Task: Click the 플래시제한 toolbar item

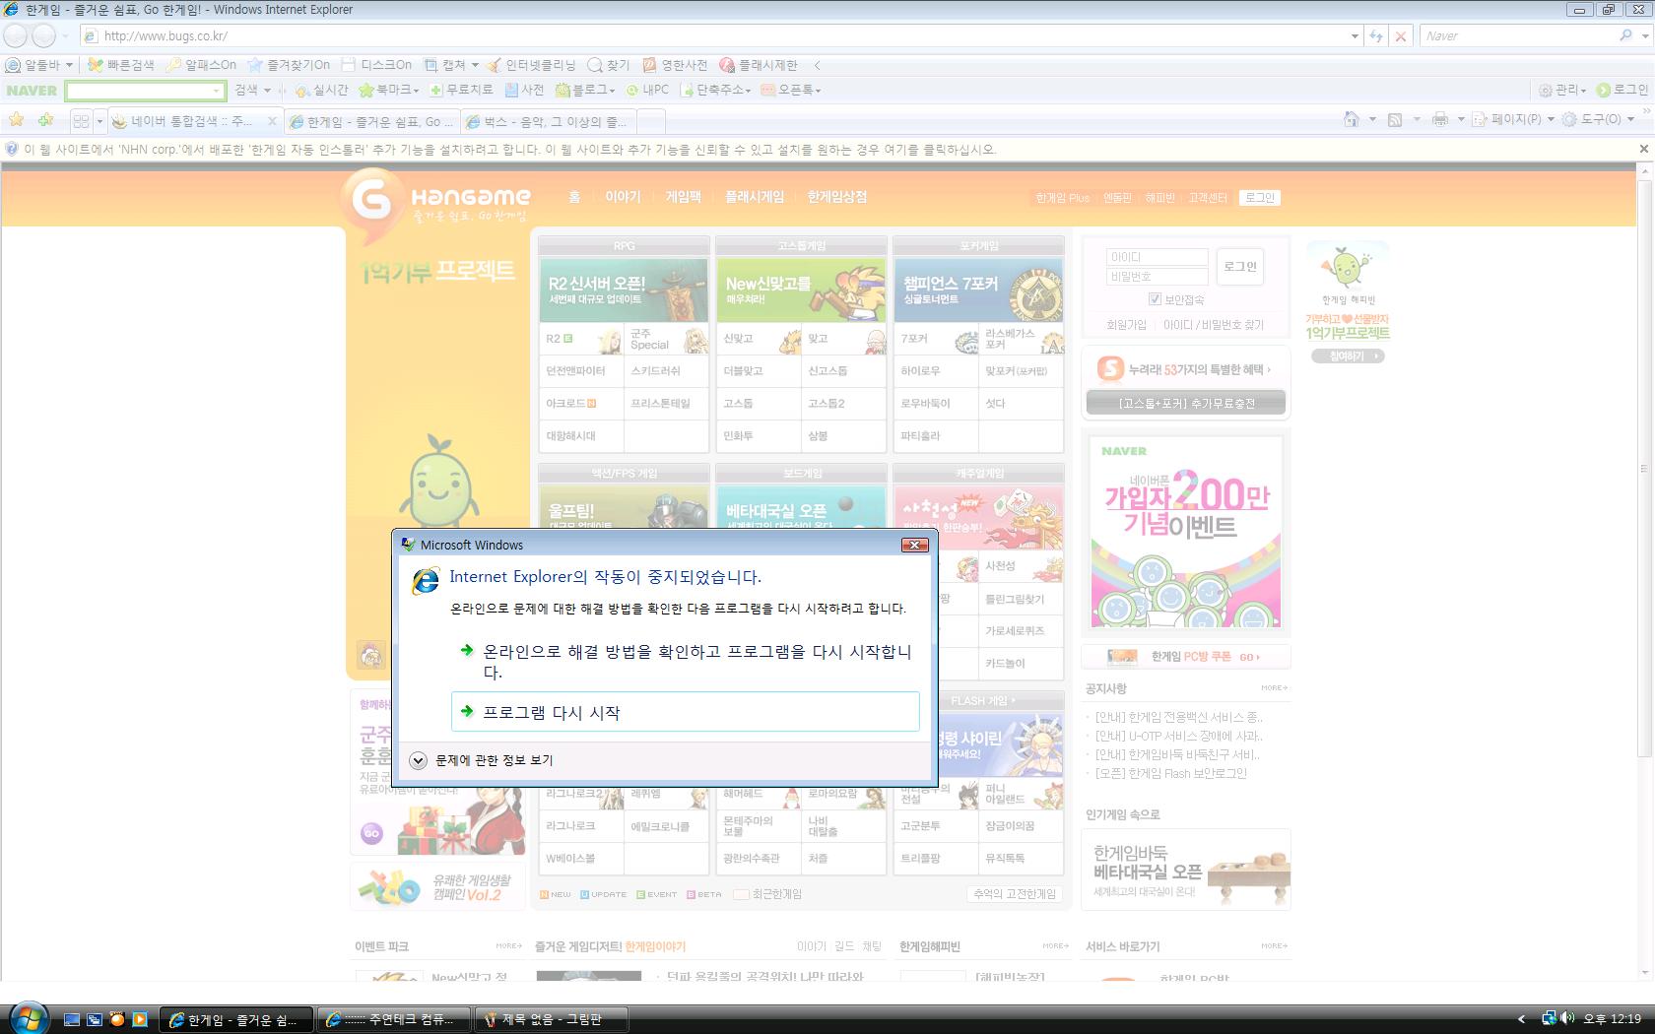Action: coord(759,65)
